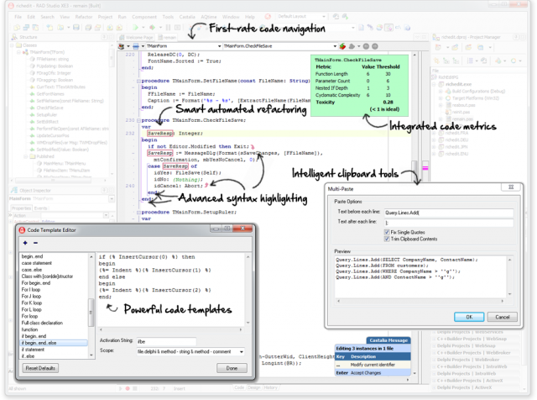
Task: Fold the TMainForm.SetFileName procedure
Action: [x=138, y=81]
